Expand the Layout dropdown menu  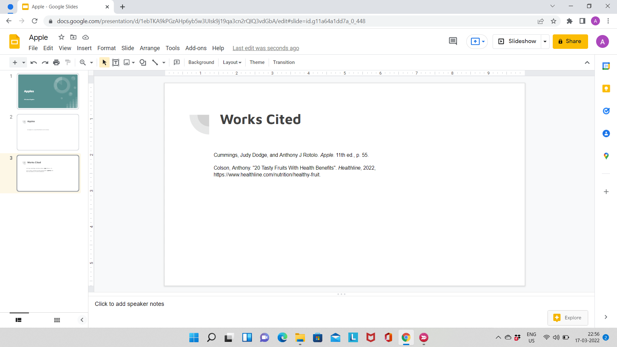[232, 62]
